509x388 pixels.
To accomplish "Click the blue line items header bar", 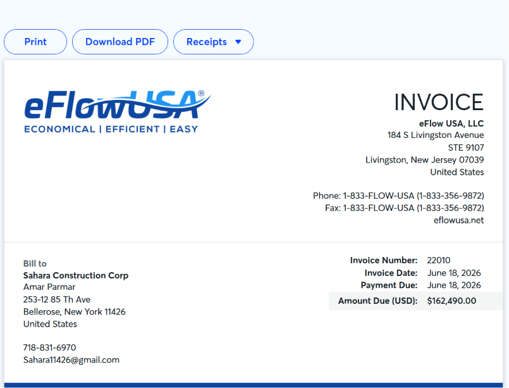I will point(254,385).
